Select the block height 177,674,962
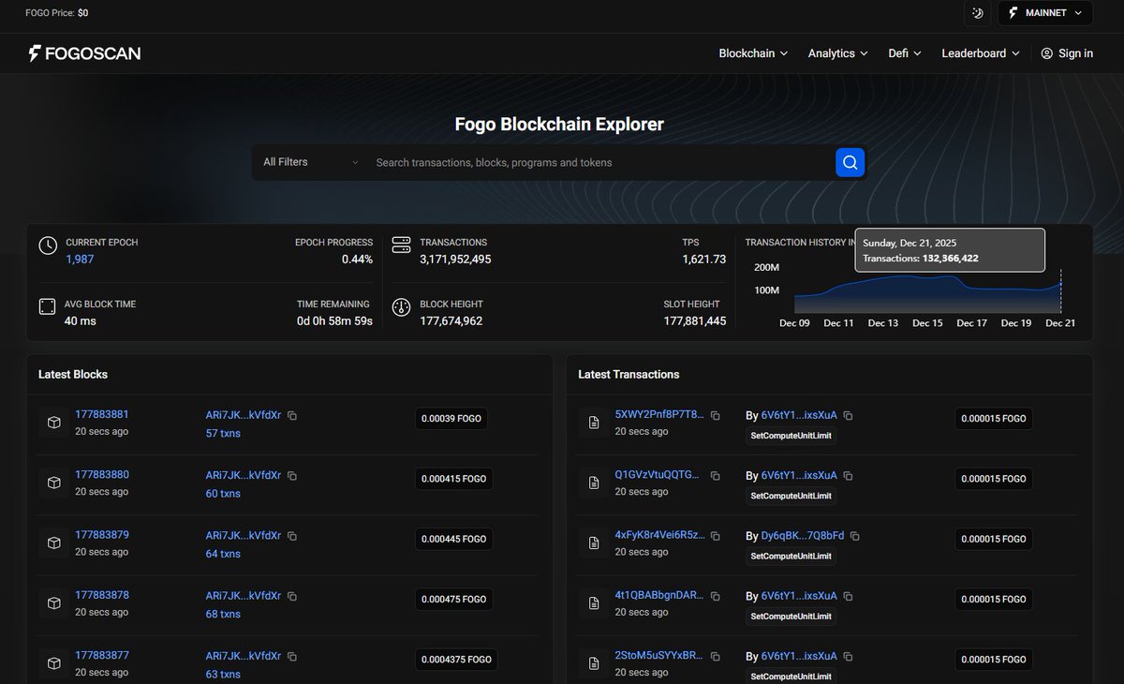Viewport: 1124px width, 684px height. click(451, 320)
